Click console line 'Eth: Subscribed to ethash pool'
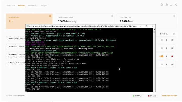 [41, 51]
